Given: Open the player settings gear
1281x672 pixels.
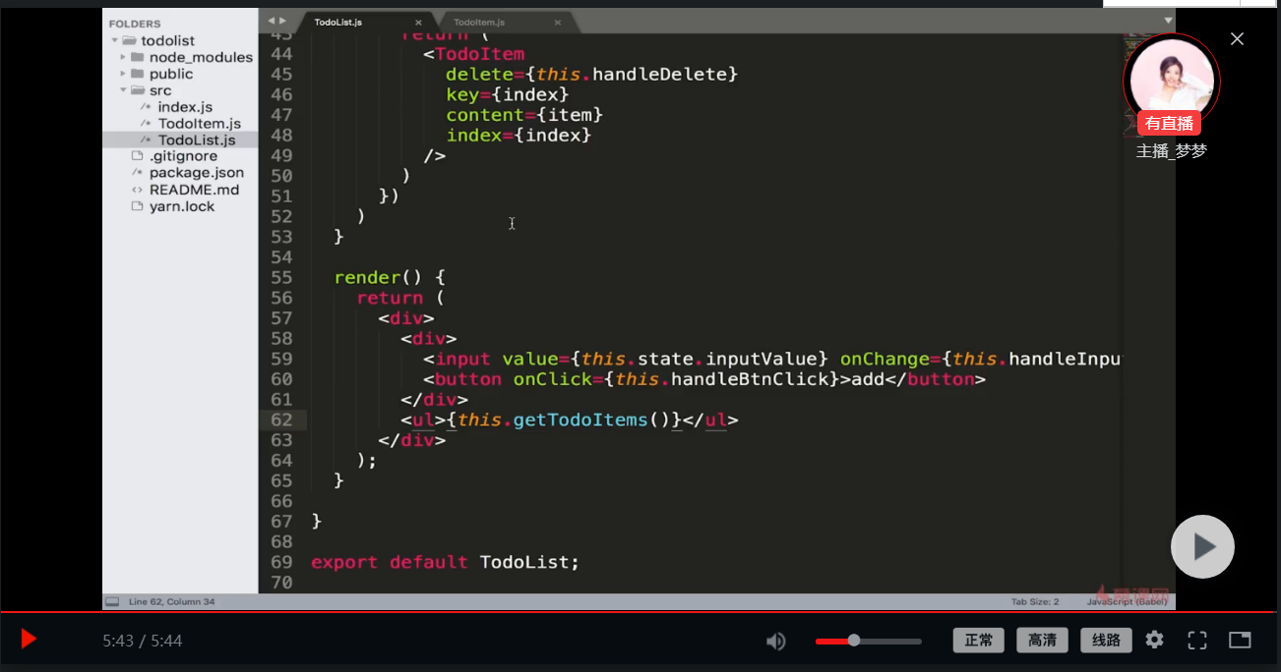Looking at the screenshot, I should [x=1154, y=640].
